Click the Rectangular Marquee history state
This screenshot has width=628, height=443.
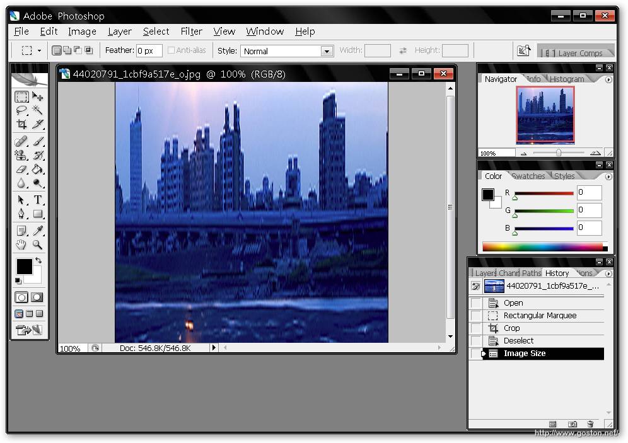(539, 316)
